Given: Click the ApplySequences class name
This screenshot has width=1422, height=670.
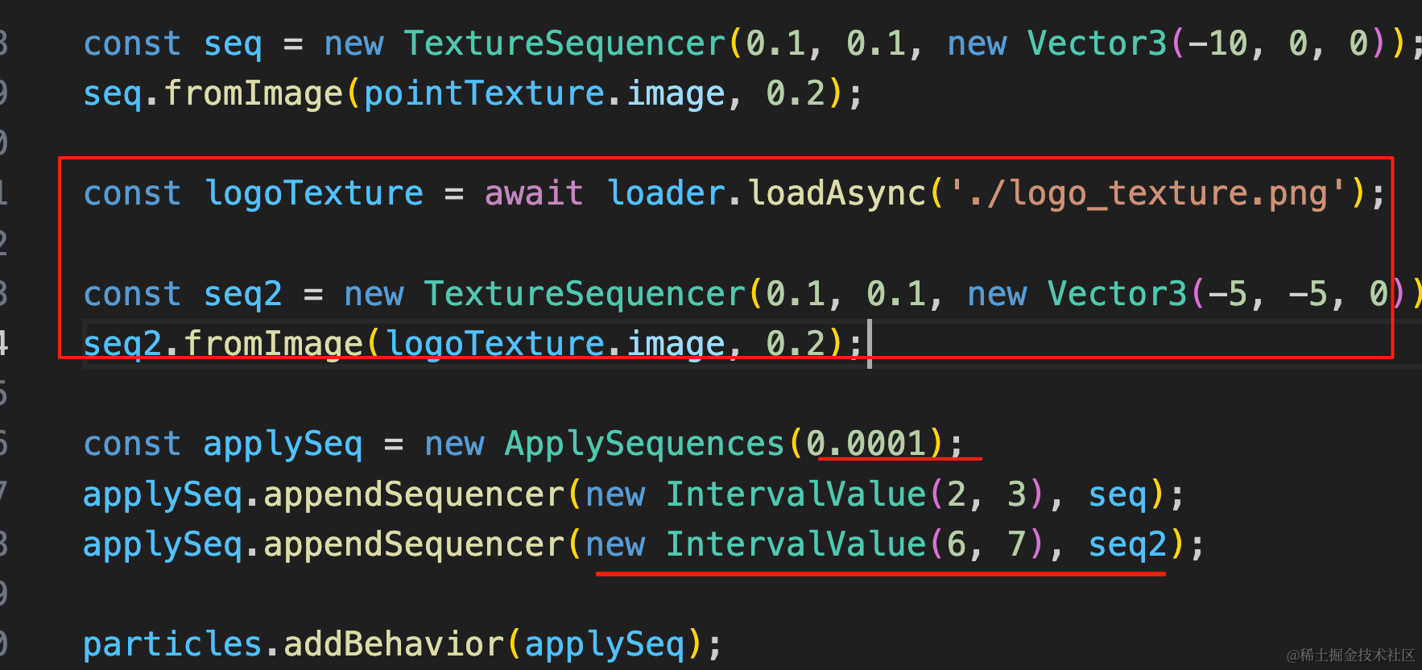Looking at the screenshot, I should click(x=644, y=444).
